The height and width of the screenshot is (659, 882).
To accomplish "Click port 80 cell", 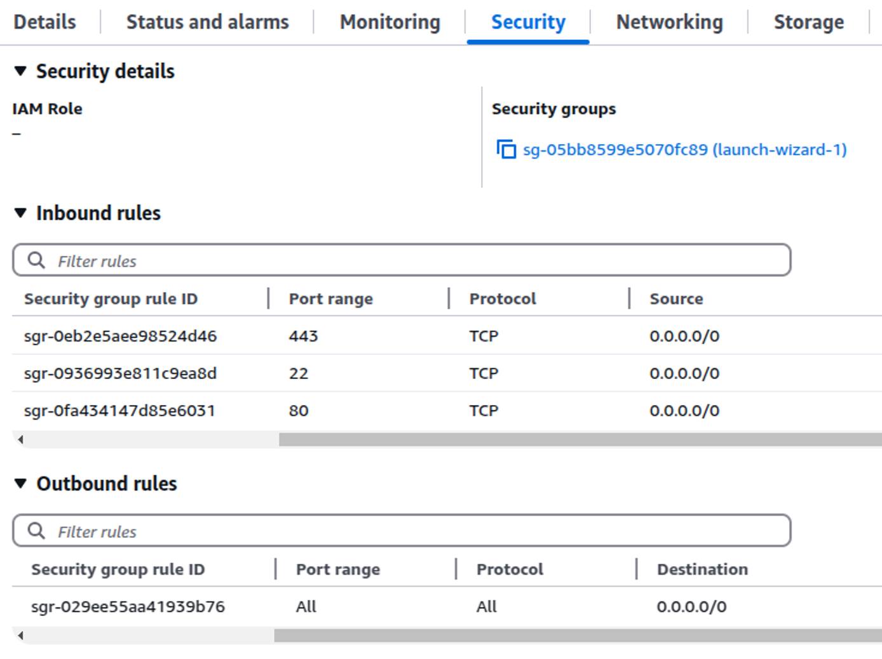I will [298, 411].
